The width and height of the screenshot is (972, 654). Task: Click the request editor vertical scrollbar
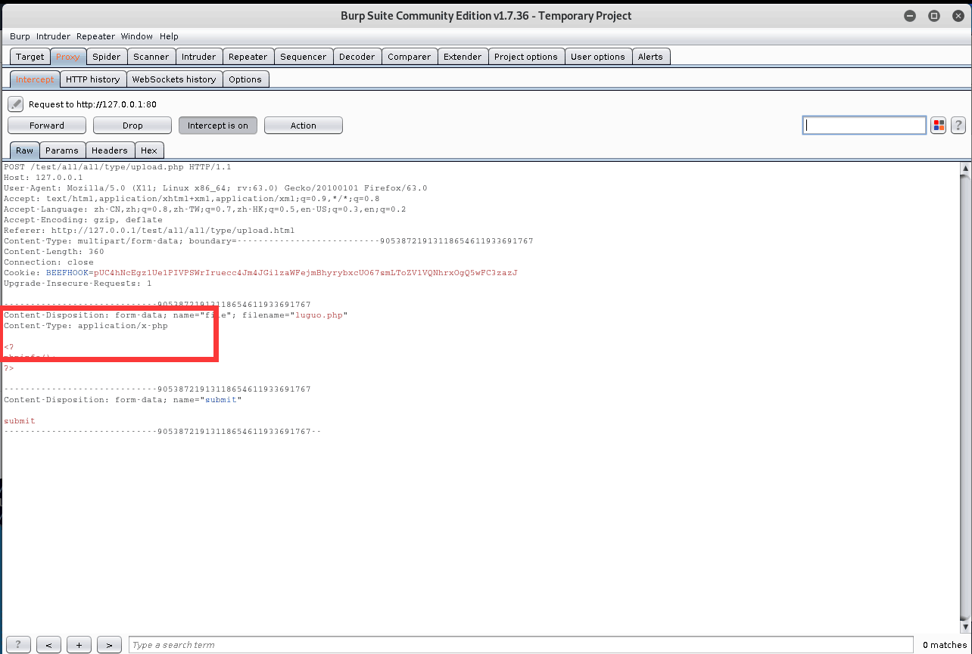click(965, 396)
